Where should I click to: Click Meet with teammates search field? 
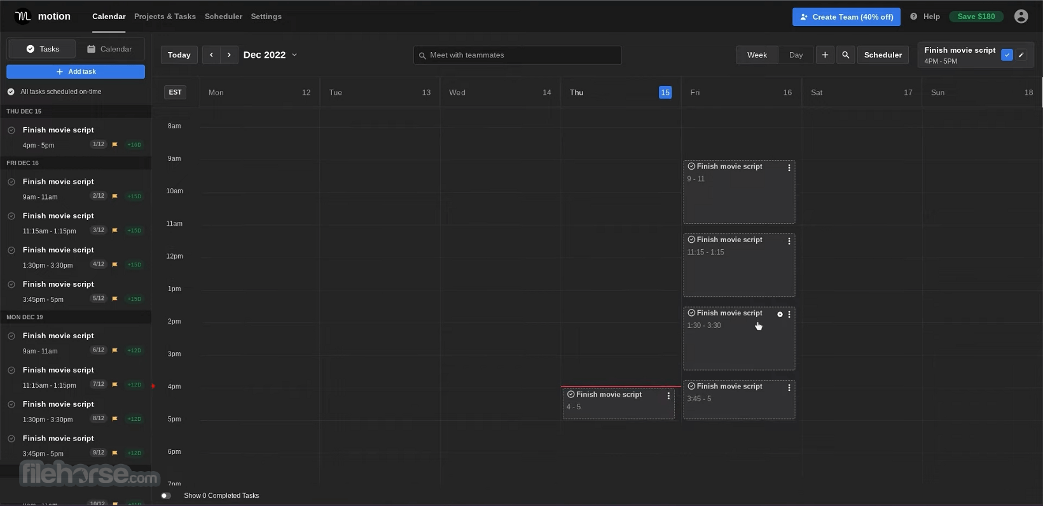[x=518, y=55]
